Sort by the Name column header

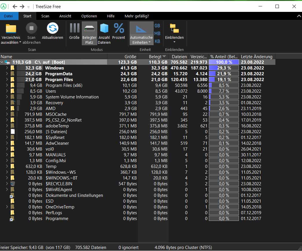(54, 56)
